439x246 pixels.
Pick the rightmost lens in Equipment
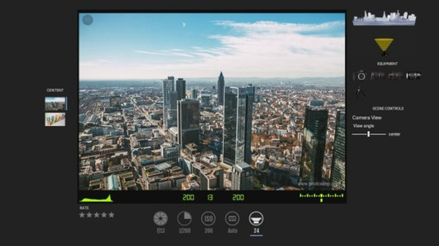[x=414, y=76]
